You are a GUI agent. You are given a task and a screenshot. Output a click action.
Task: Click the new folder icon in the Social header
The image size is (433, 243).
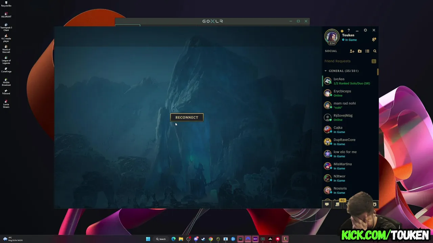pos(360,51)
